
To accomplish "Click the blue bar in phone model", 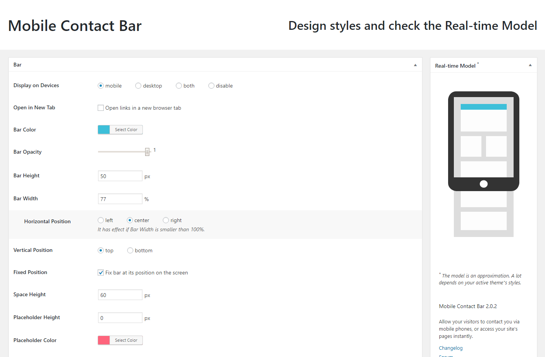I will click(484, 107).
